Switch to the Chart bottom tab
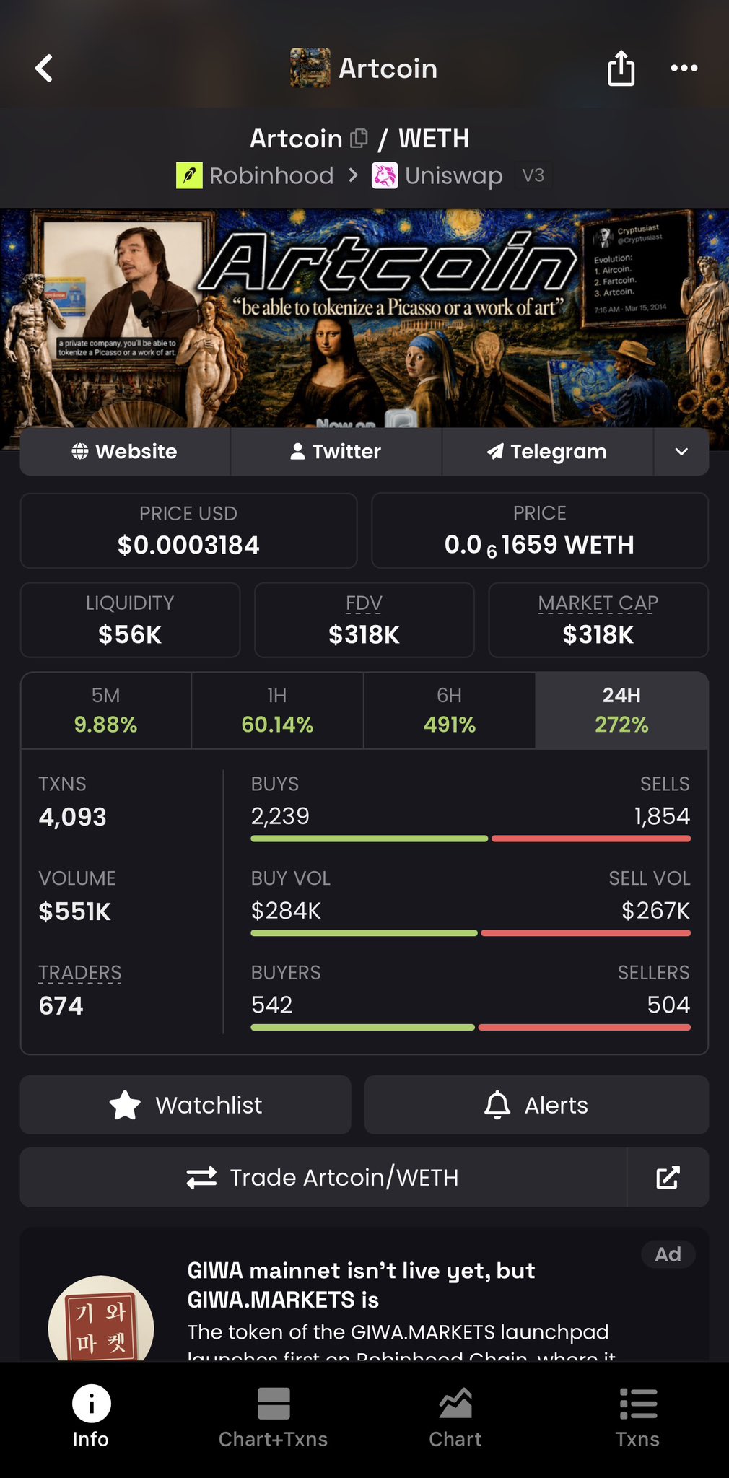The width and height of the screenshot is (729, 1478). click(x=455, y=1417)
